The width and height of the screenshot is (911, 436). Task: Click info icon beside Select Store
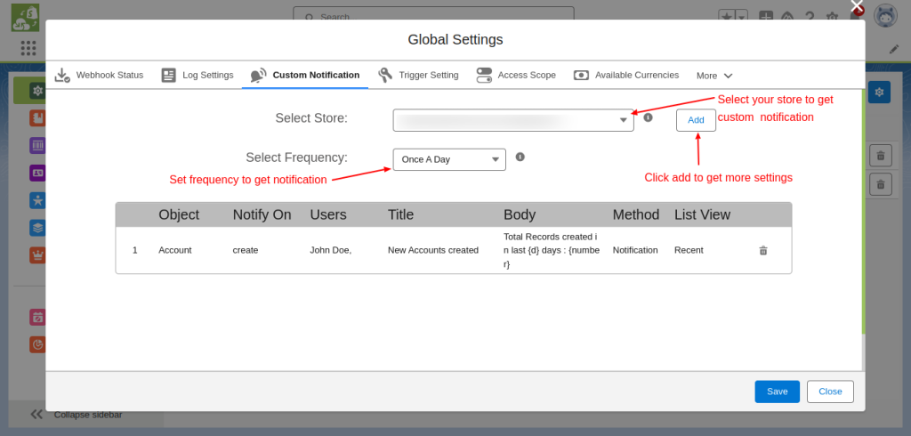(648, 117)
